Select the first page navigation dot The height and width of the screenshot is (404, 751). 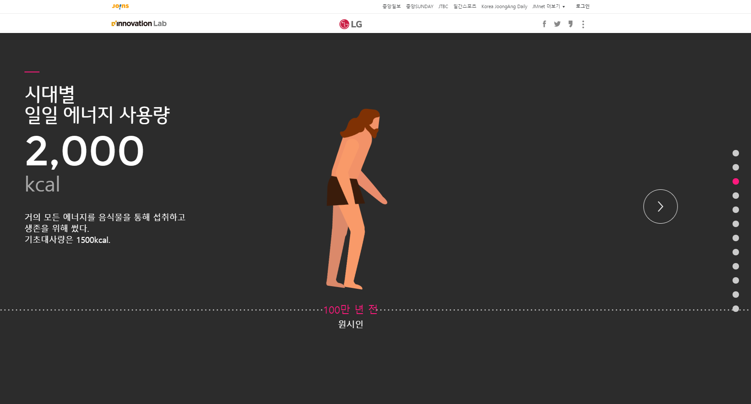pyautogui.click(x=736, y=153)
